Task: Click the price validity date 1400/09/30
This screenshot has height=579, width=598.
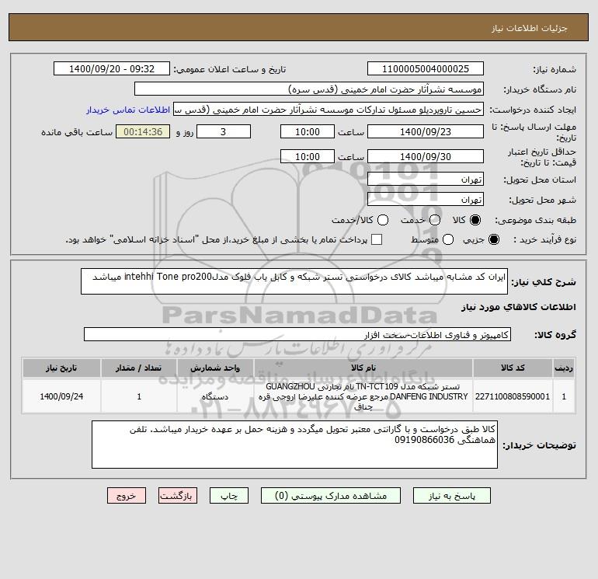Action: 426,156
